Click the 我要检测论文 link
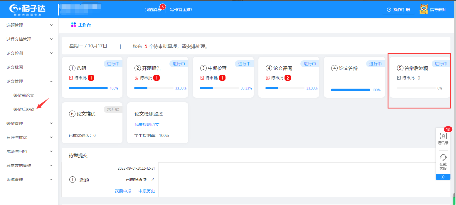Screen dimensions: 456x205 (x=147, y=125)
